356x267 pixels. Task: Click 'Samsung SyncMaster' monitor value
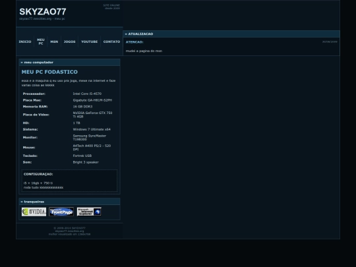pos(90,137)
